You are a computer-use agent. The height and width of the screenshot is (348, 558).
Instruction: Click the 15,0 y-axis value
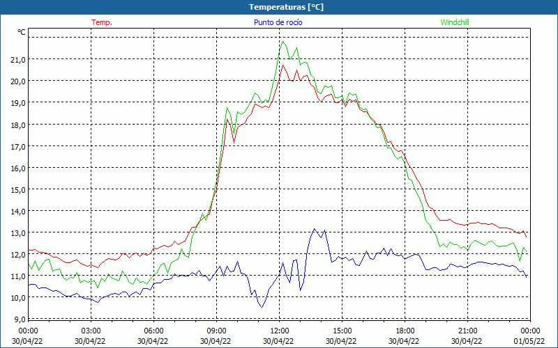pyautogui.click(x=18, y=190)
